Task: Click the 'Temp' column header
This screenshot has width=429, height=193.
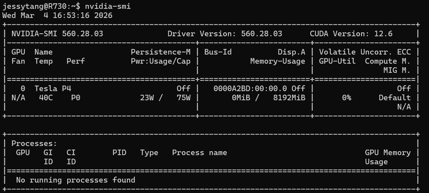Action: coord(44,61)
